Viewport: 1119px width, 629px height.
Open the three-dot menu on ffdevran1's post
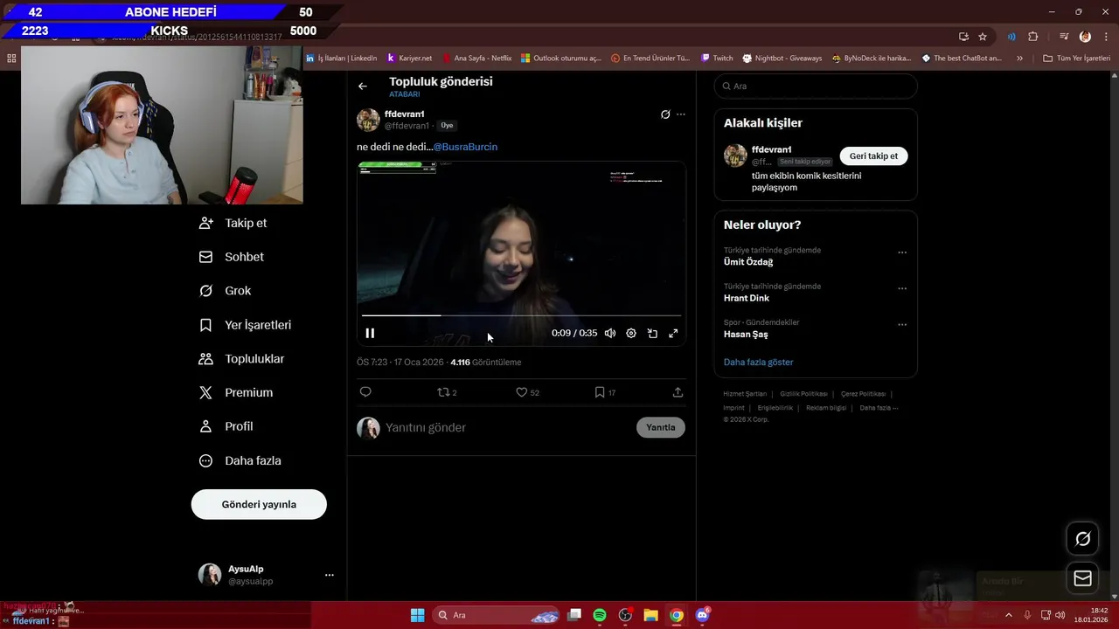[681, 114]
